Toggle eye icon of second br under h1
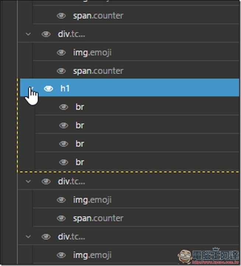Image resolution: width=241 pixels, height=266 pixels. [63, 125]
